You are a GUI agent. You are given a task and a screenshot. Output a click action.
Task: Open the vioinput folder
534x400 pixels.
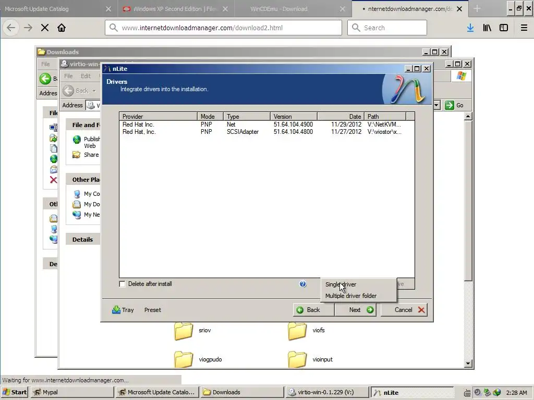pyautogui.click(x=310, y=359)
